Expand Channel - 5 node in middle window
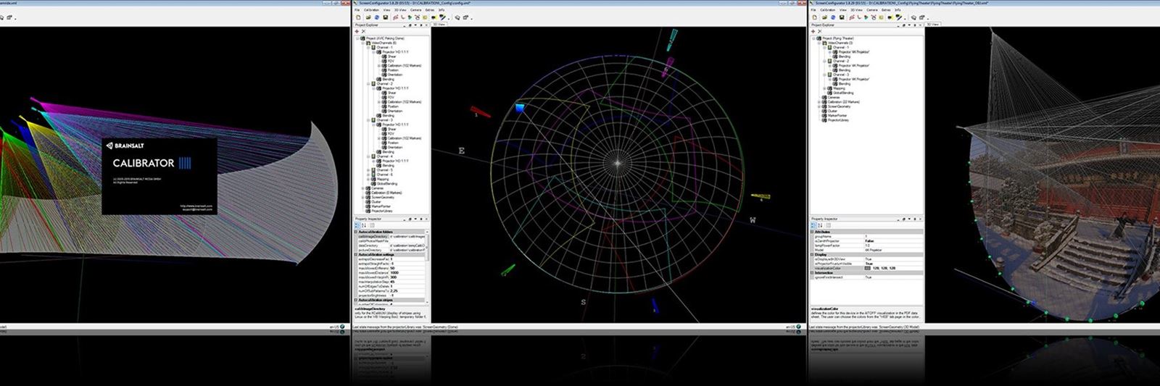The width and height of the screenshot is (1160, 386). [x=368, y=170]
